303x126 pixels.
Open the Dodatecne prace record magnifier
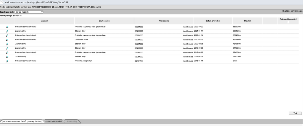click(x=7, y=40)
